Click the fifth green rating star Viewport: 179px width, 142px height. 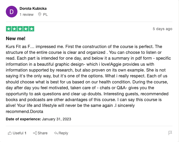click(31, 29)
